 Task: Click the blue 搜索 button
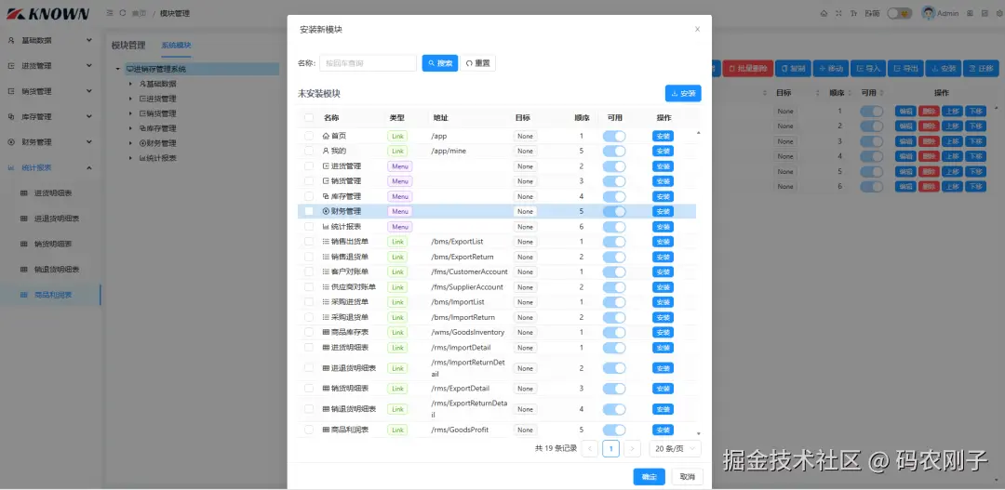pos(439,63)
